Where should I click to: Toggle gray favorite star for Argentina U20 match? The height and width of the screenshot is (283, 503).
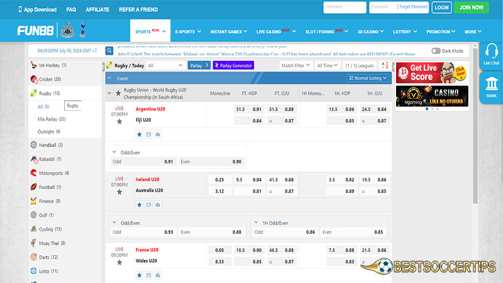tap(119, 121)
